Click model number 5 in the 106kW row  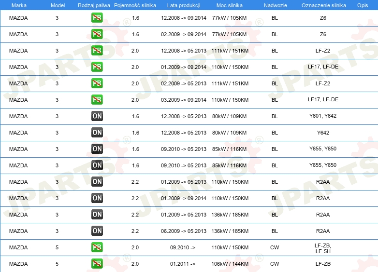point(57,264)
